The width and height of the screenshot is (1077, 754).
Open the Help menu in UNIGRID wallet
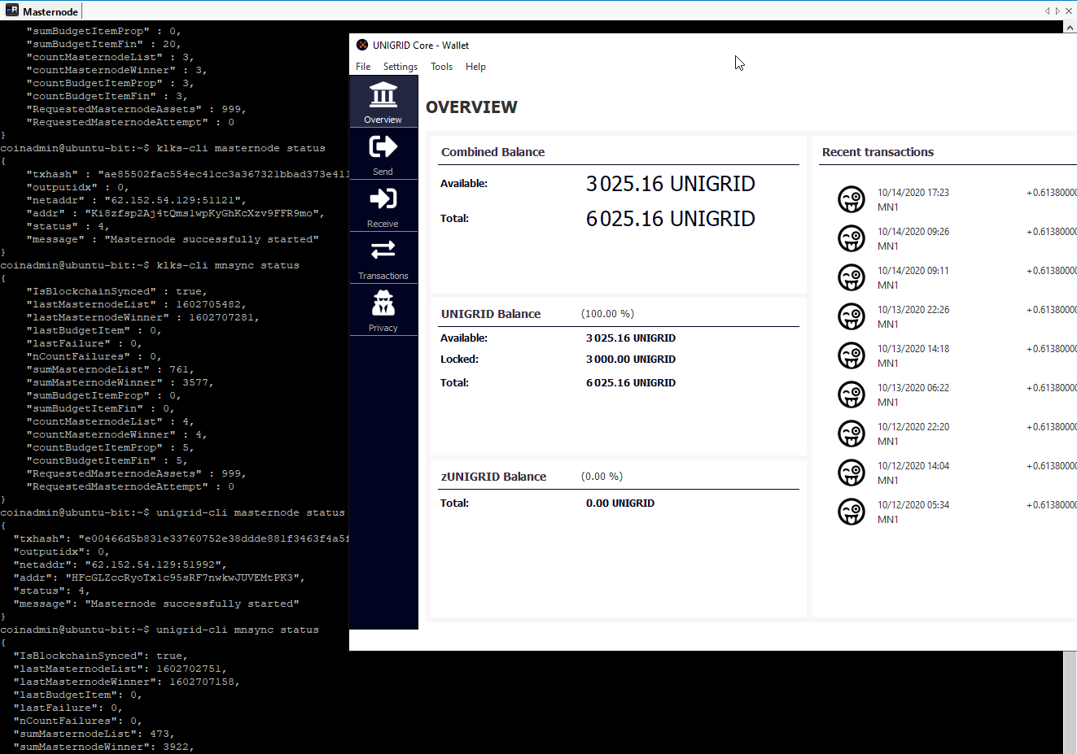click(476, 67)
